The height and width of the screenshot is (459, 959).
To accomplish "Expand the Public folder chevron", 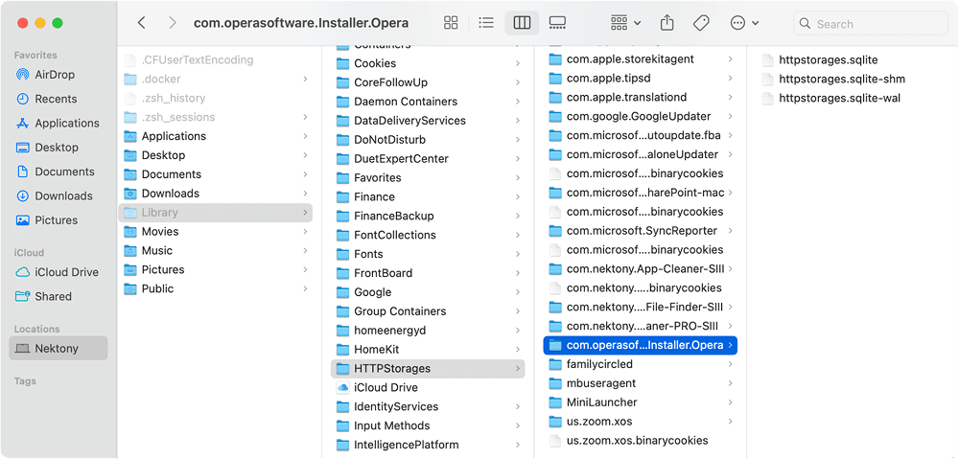I will tap(305, 288).
